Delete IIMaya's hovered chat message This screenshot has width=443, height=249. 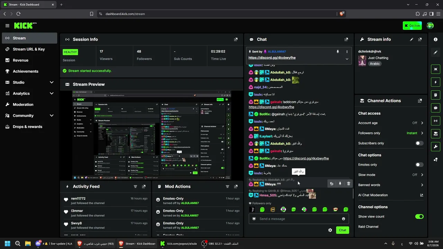(349, 184)
